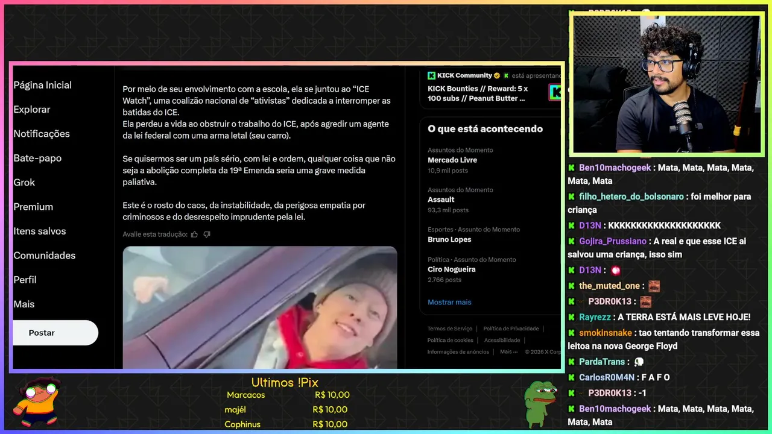Click the Kick badge beside Rayrezz

(x=571, y=317)
